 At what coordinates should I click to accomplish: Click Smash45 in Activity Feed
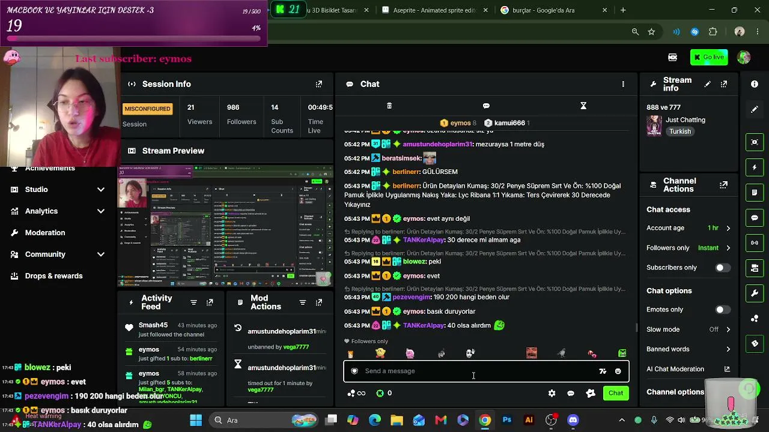tap(153, 325)
